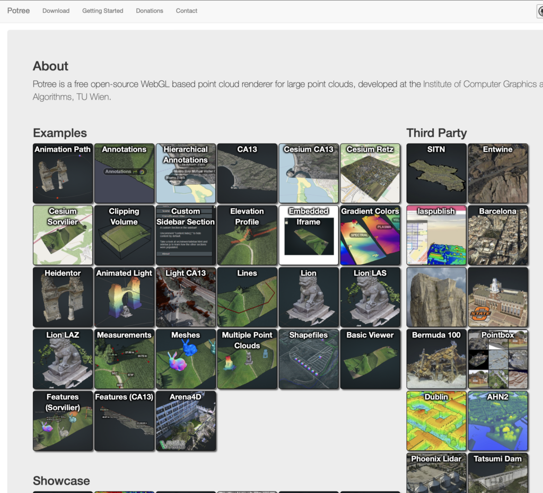Open the Contact link

(x=186, y=11)
